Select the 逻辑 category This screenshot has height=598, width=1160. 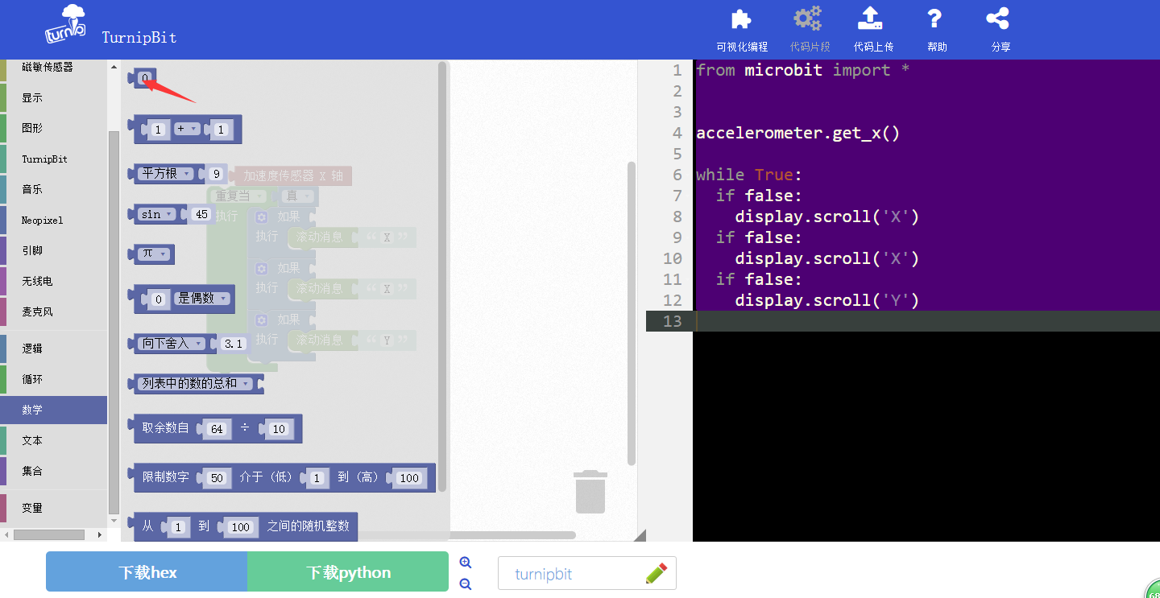(x=53, y=348)
